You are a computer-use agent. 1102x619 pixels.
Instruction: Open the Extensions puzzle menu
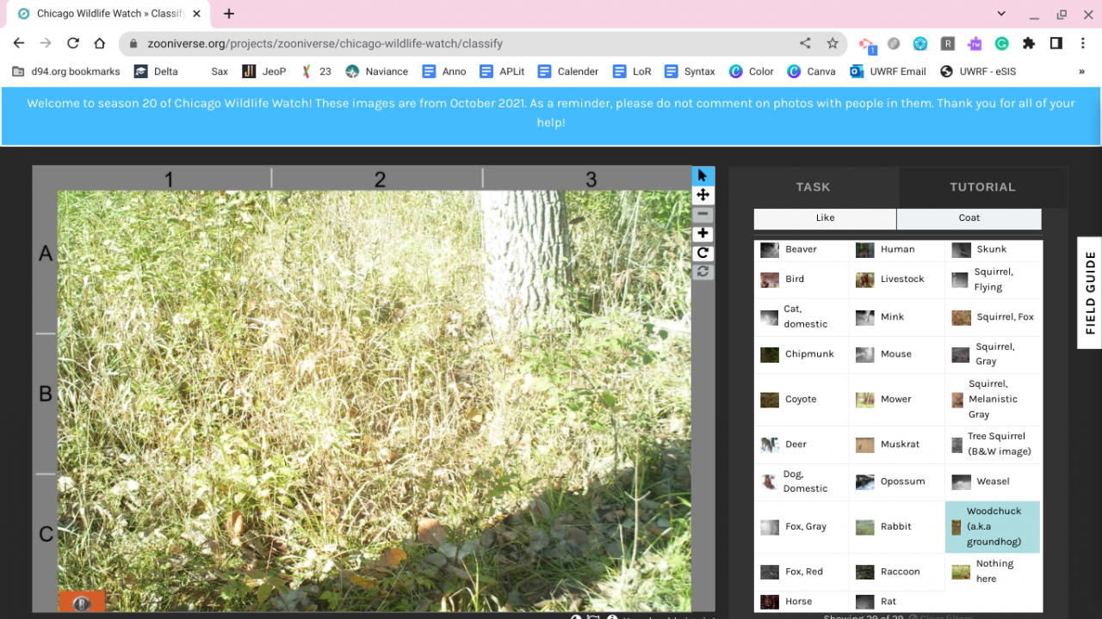coord(1029,43)
